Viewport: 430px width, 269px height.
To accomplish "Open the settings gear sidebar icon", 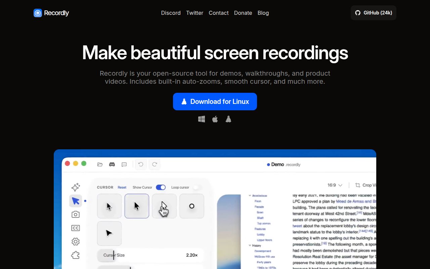I will (76, 241).
